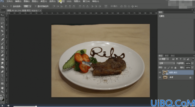195x107 pixels.
Task: Switch to the 通道 channels tab
Action: [x=167, y=56]
